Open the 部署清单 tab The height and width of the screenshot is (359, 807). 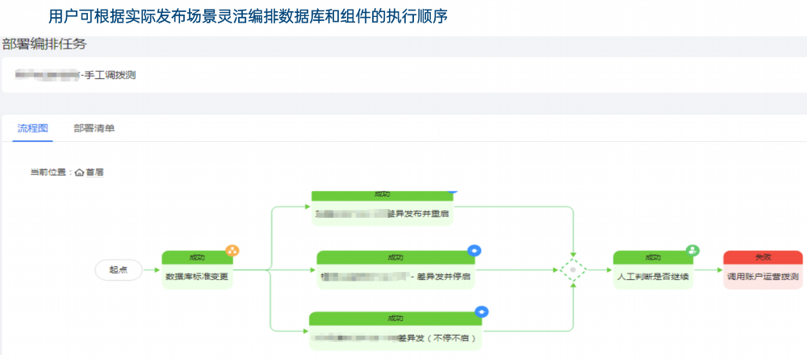pyautogui.click(x=94, y=128)
